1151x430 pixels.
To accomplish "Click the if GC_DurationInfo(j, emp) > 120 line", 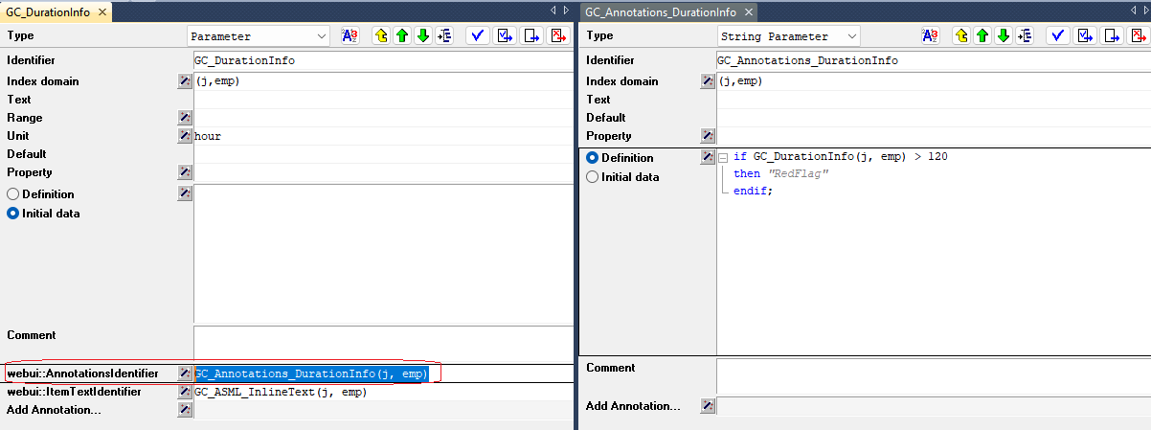I will pos(841,156).
